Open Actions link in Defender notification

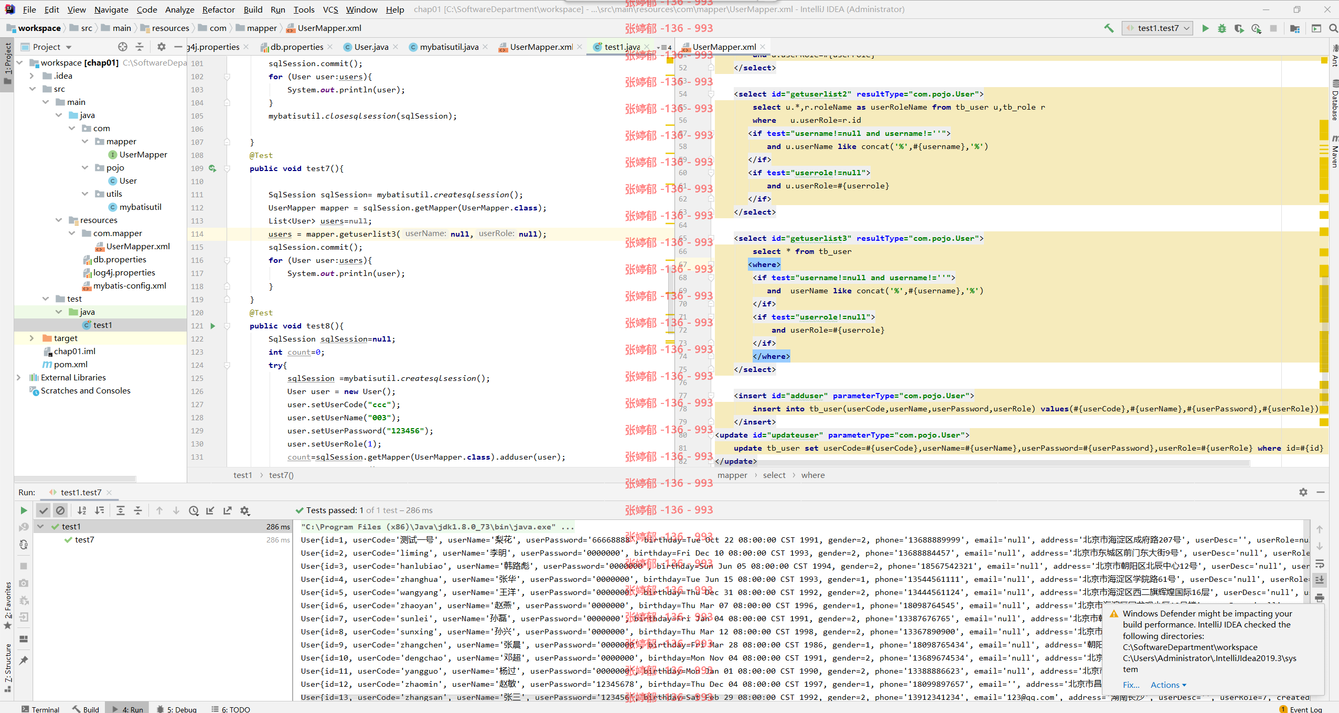click(x=1168, y=685)
